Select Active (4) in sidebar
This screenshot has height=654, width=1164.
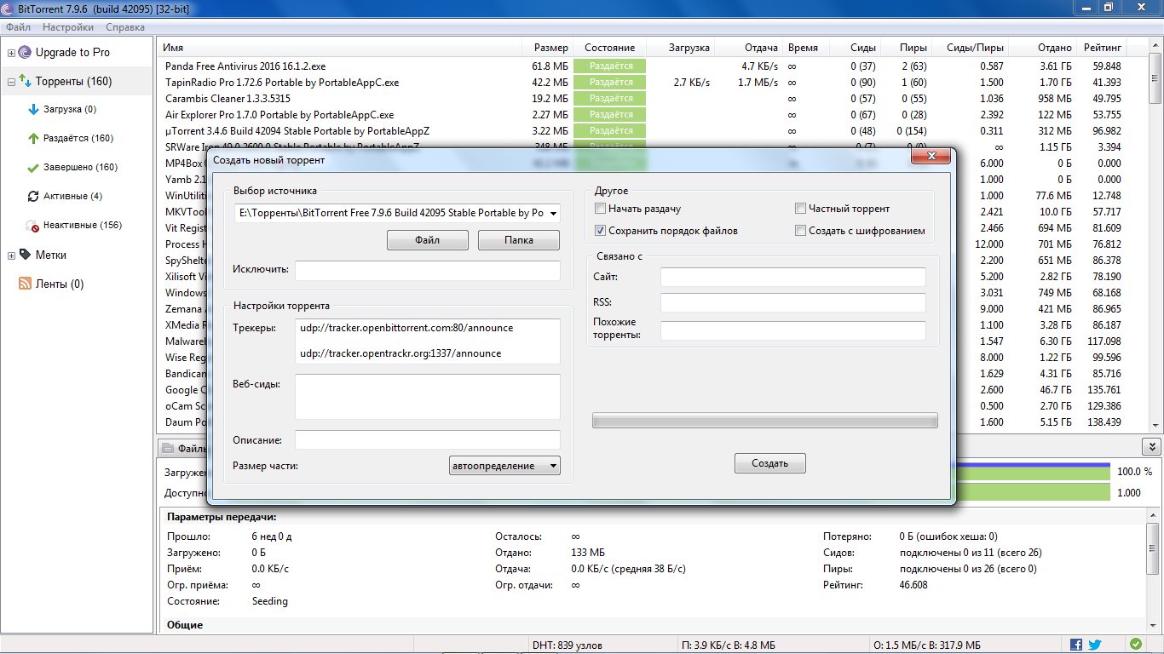tap(72, 197)
